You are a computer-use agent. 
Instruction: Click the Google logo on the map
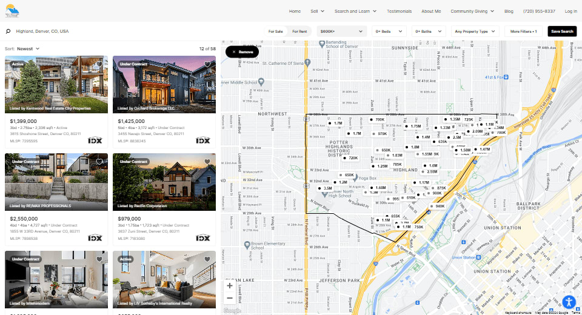click(x=232, y=311)
